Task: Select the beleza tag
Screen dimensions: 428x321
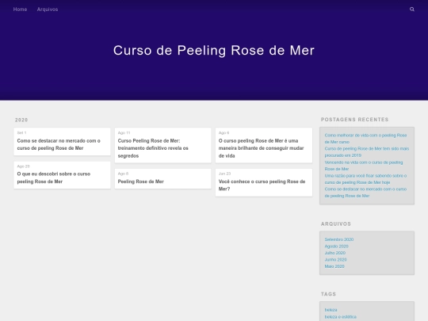Action: pyautogui.click(x=331, y=310)
